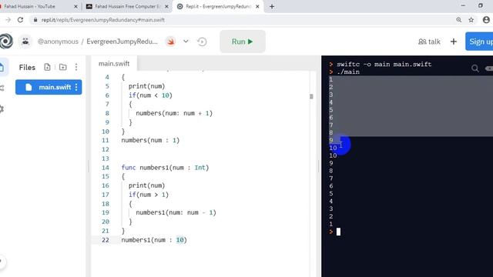The image size is (493, 277).
Task: Open a new browser tab
Action: tap(272, 6)
